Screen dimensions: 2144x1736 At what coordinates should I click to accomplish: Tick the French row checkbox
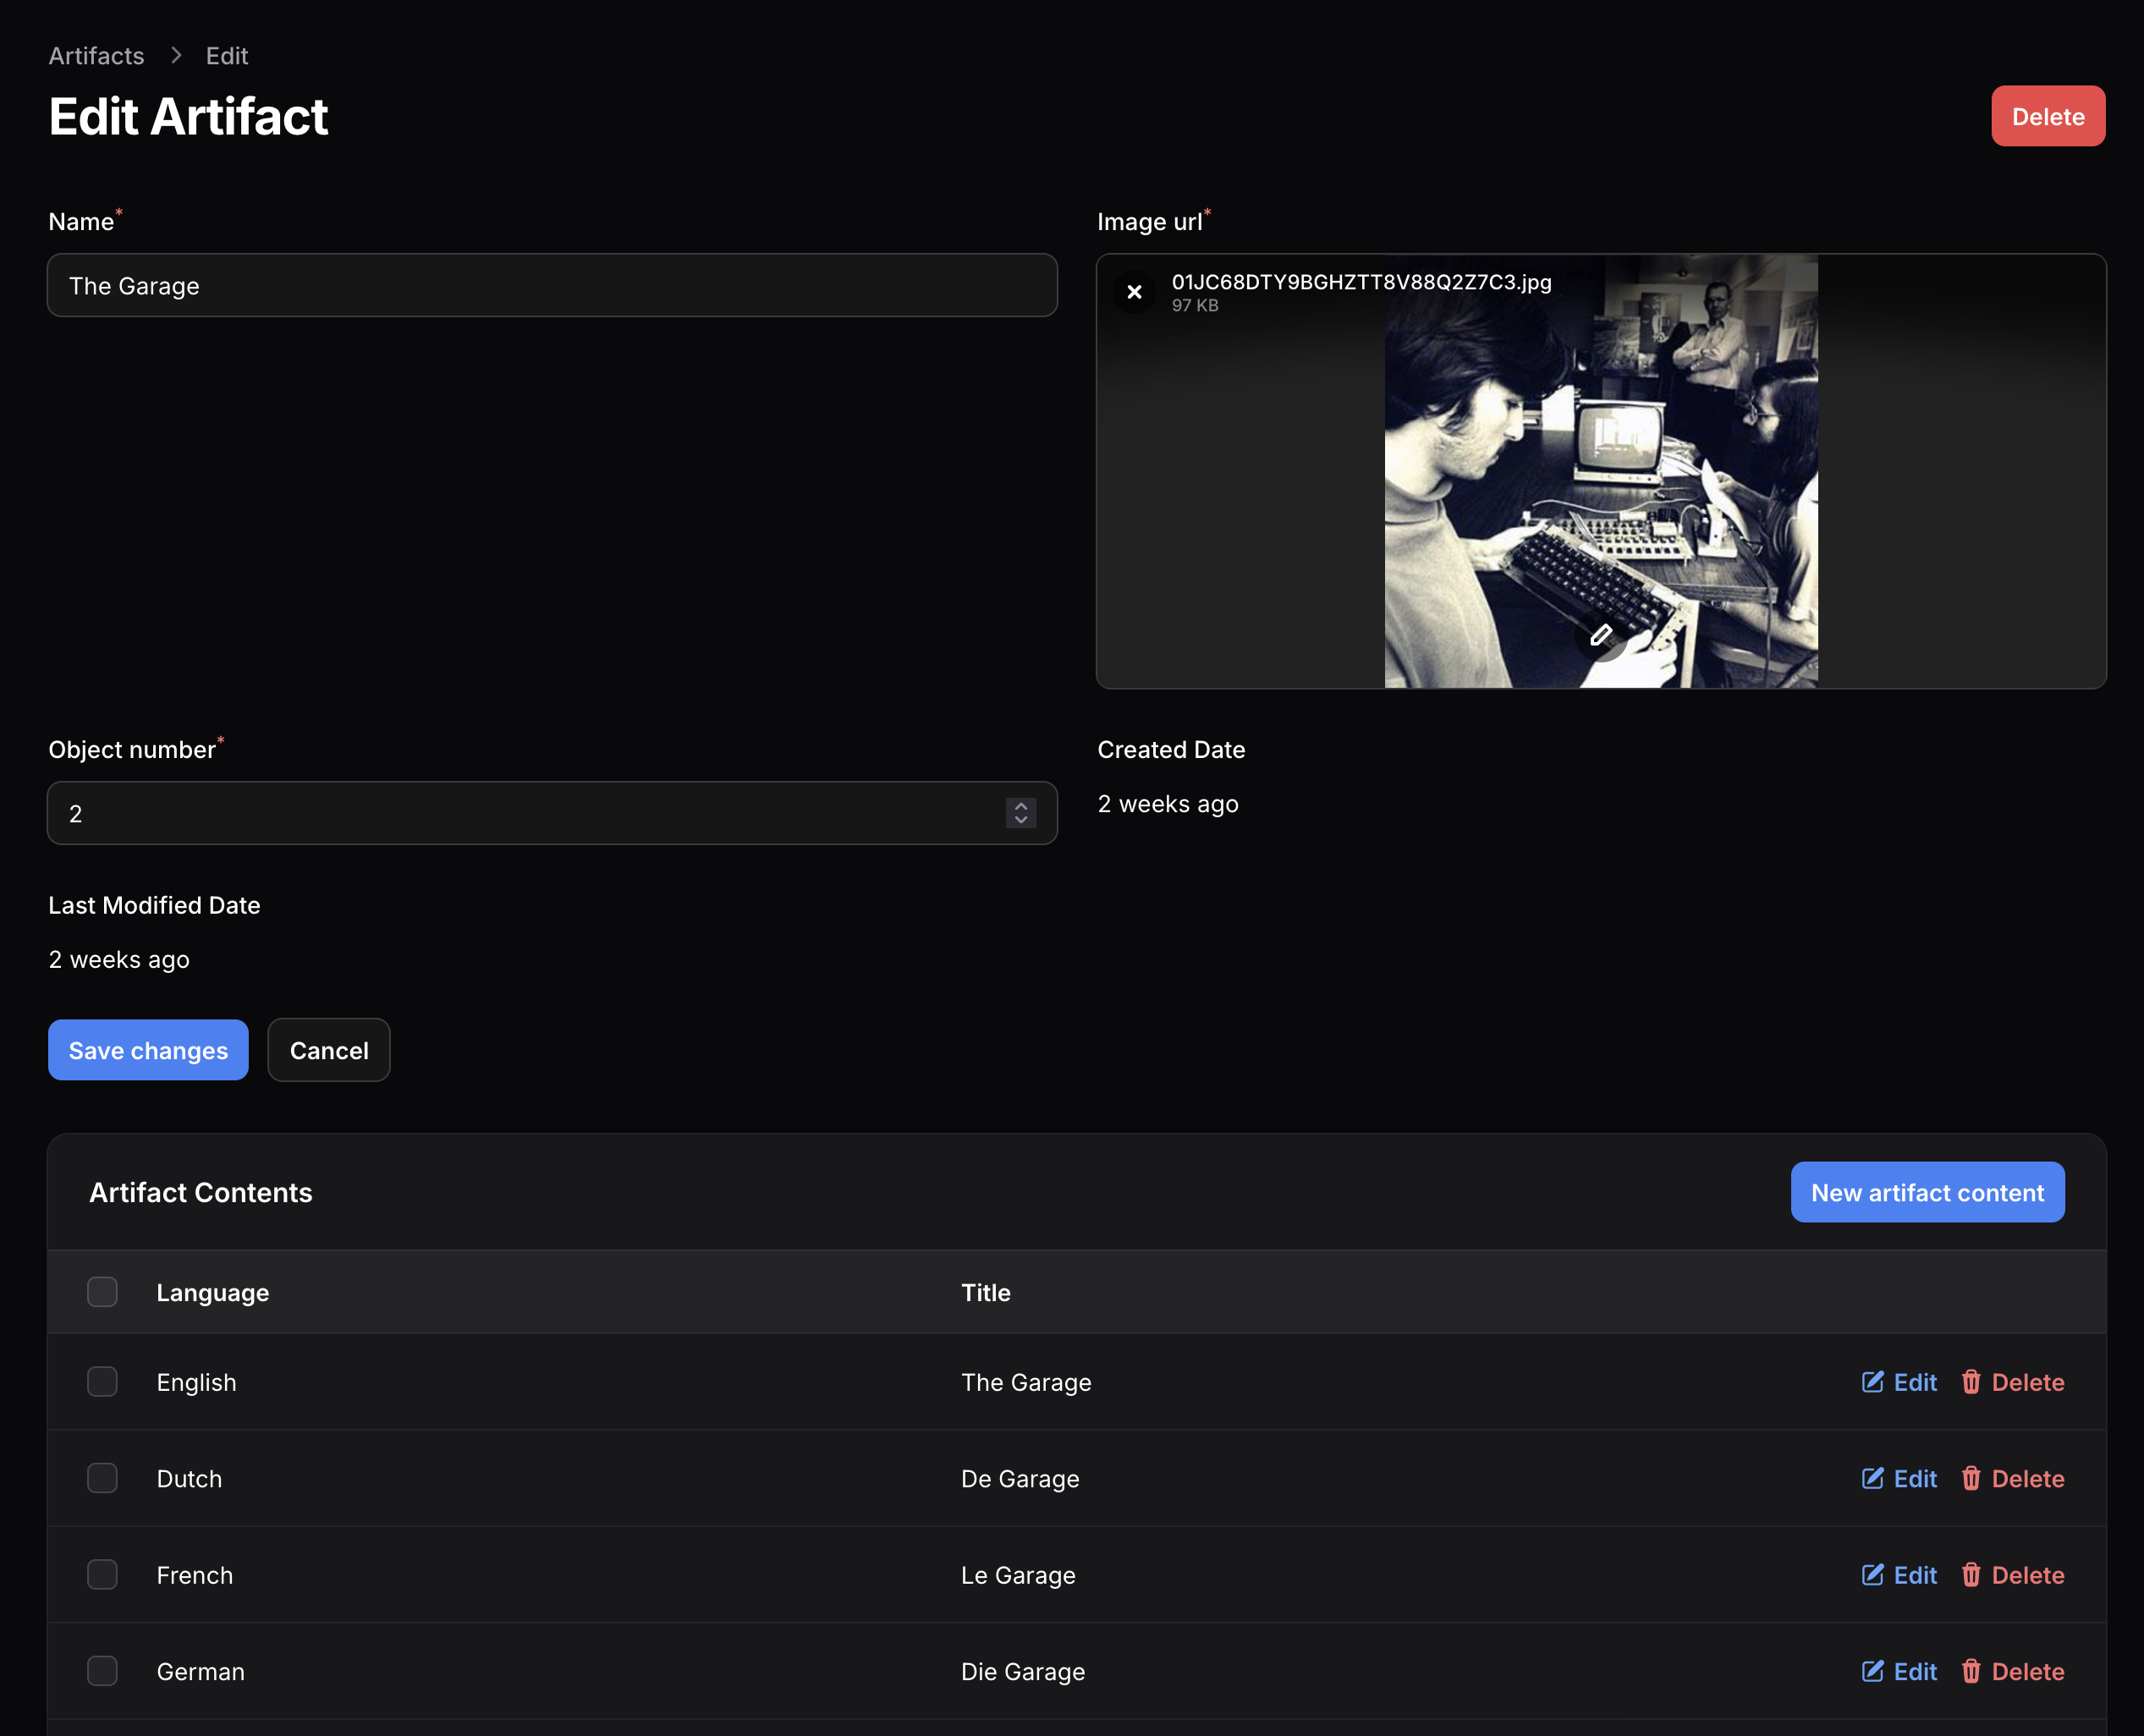(102, 1575)
